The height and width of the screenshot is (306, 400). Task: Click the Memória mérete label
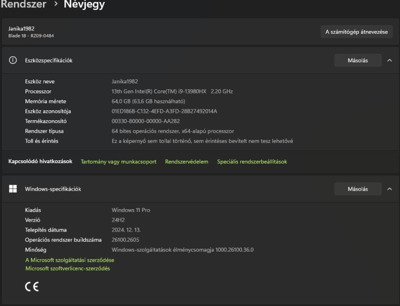click(x=45, y=101)
